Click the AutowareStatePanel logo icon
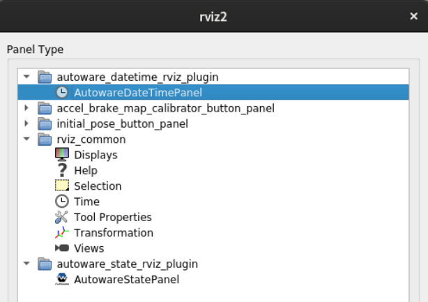The width and height of the screenshot is (428, 302). coord(62,280)
